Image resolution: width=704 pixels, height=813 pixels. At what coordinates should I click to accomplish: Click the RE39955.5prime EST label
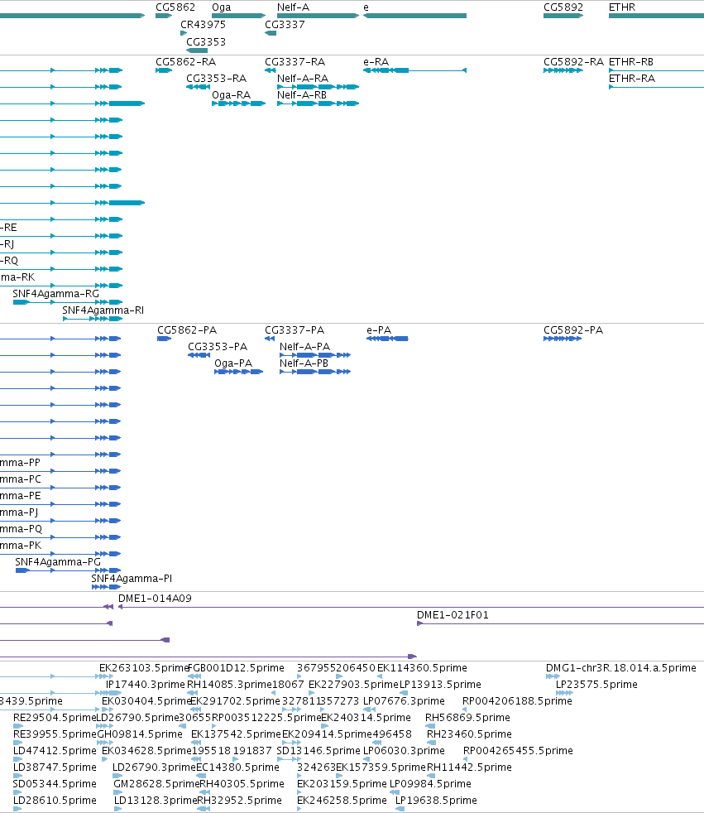[x=55, y=734]
